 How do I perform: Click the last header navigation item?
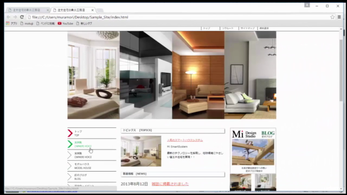[264, 28]
